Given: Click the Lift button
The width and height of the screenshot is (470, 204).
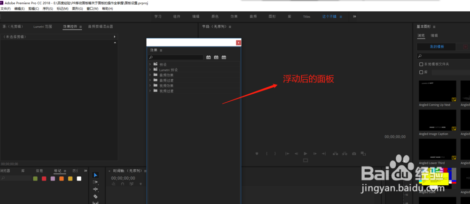Looking at the screenshot, I should [x=336, y=153].
